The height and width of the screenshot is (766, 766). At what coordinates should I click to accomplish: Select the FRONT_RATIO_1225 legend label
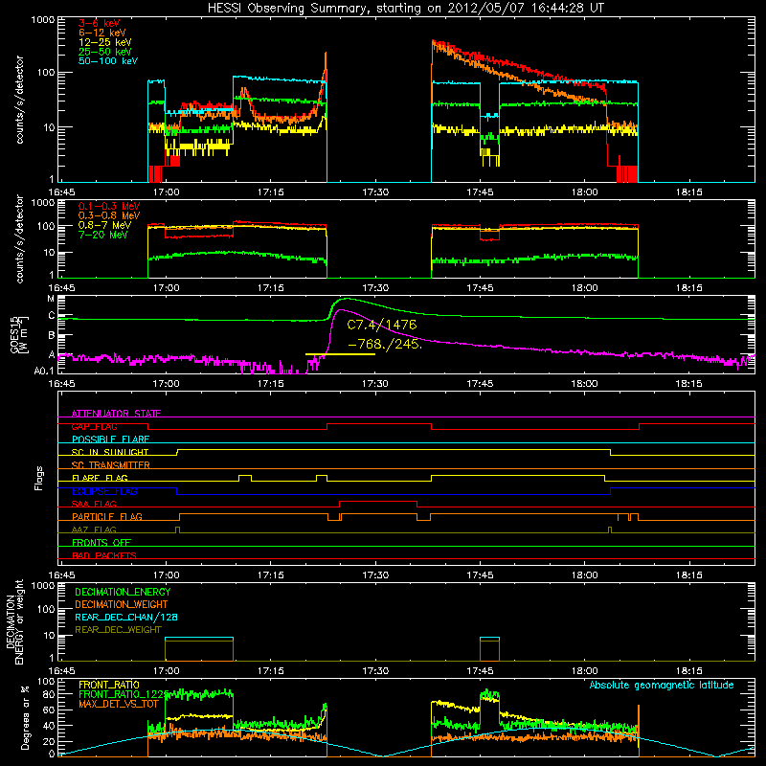[x=124, y=694]
